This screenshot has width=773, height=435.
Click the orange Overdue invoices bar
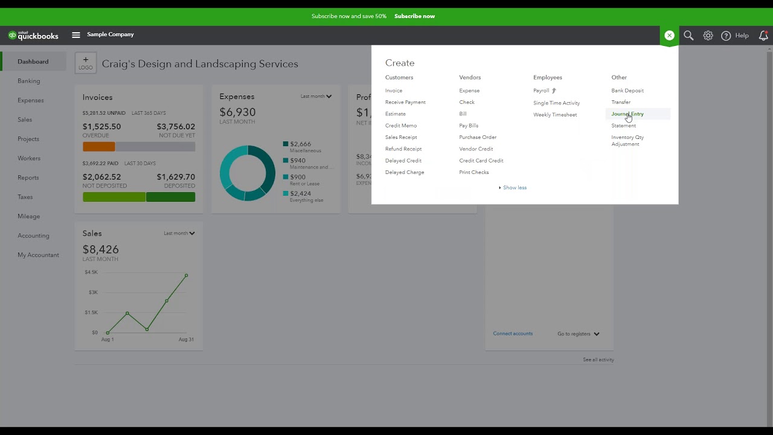click(99, 147)
